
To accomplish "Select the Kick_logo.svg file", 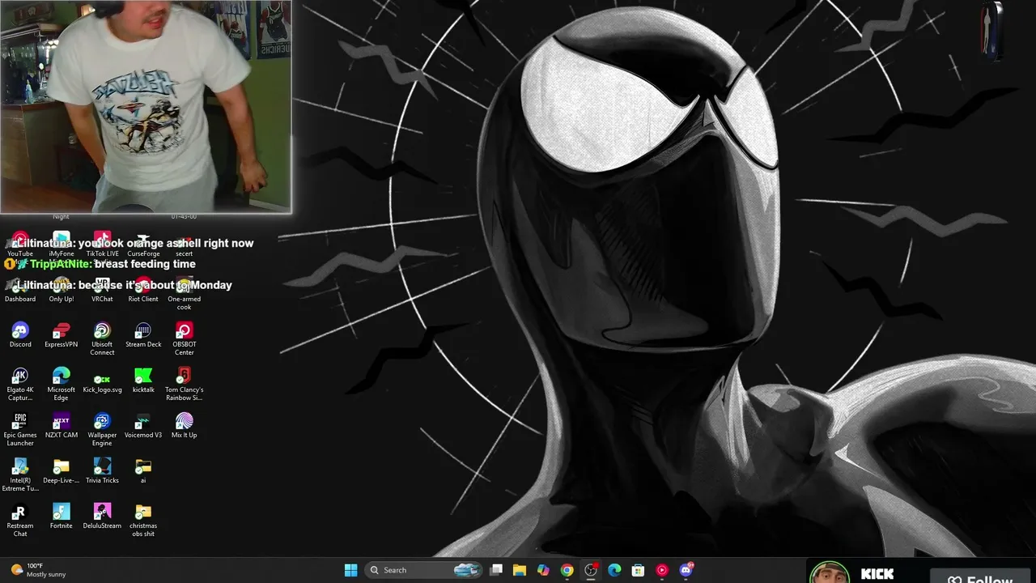I will (102, 380).
